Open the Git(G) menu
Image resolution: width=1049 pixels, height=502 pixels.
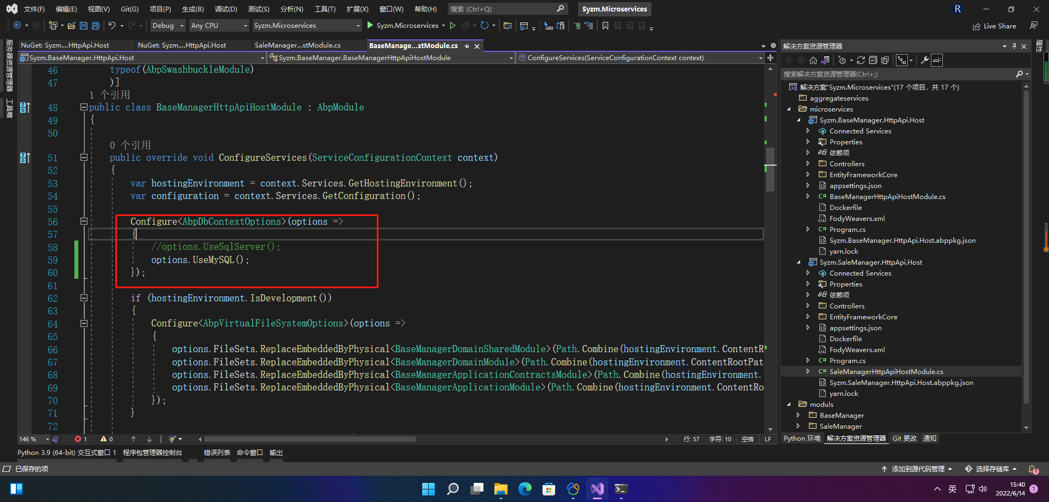(x=130, y=9)
